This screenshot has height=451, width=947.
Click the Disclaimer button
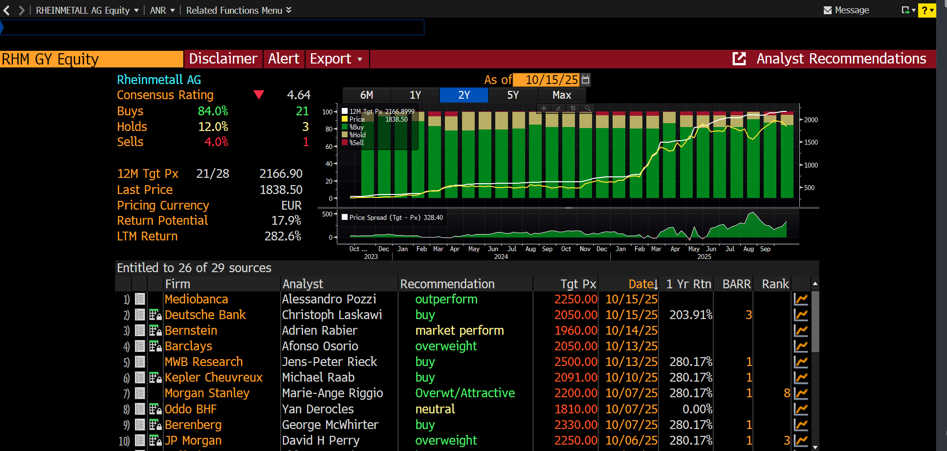coord(223,59)
